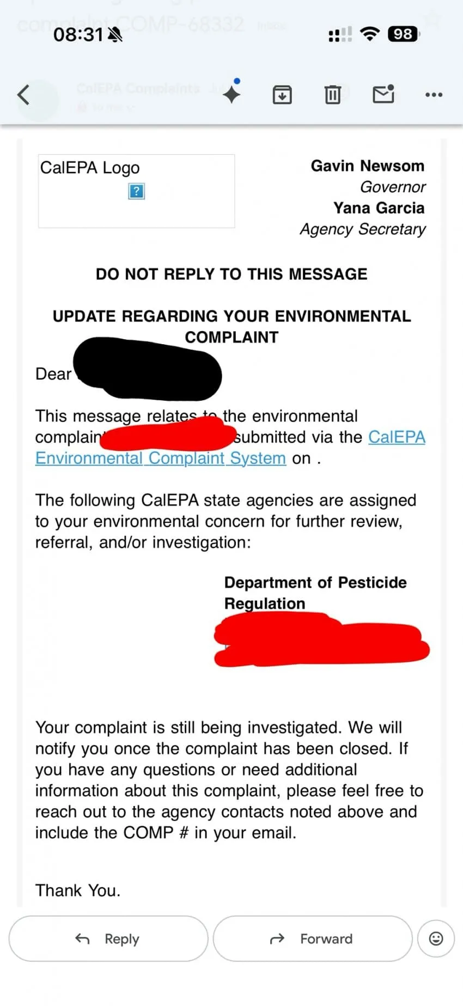Tap the muted bell icon in status bar
Image resolution: width=463 pixels, height=1006 pixels.
pyautogui.click(x=115, y=35)
